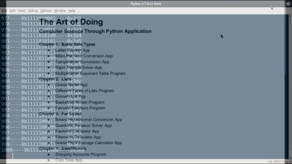Click 'Miles Per Hour Conversion App' item
This screenshot has height=164, width=292.
tap(84, 56)
